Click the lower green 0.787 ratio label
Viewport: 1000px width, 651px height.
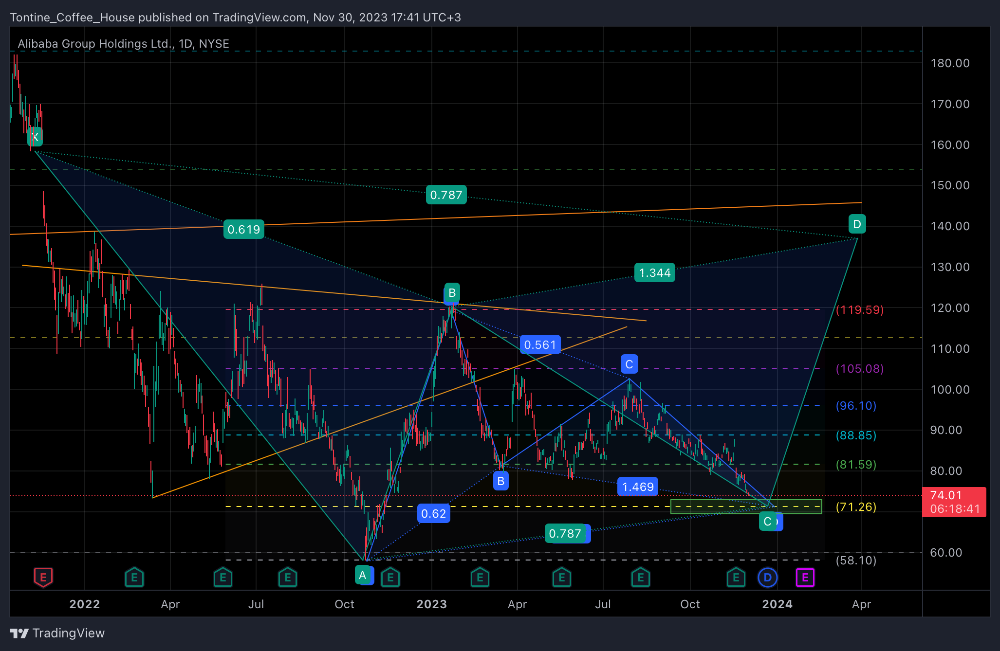click(x=565, y=533)
